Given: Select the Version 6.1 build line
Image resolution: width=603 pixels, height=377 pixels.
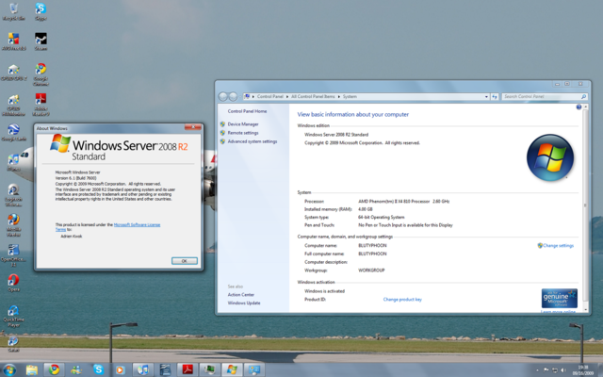Looking at the screenshot, I should (x=75, y=178).
